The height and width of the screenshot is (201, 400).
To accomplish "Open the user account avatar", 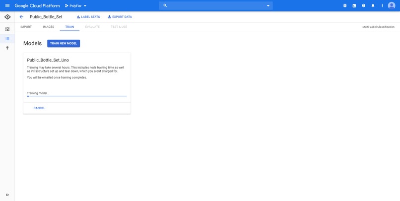I will click(x=392, y=5).
